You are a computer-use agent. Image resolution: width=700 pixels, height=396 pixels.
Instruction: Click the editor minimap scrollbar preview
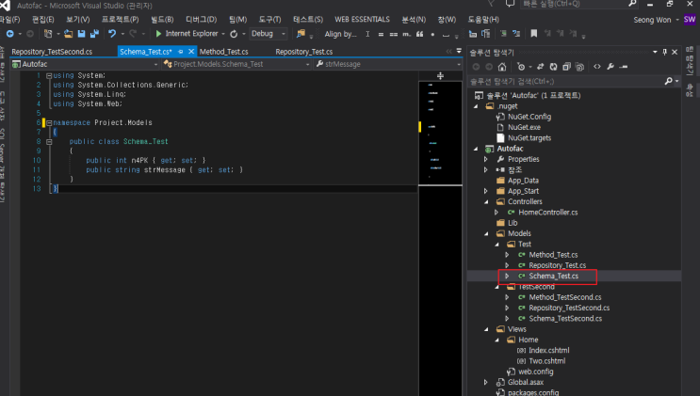click(440, 133)
